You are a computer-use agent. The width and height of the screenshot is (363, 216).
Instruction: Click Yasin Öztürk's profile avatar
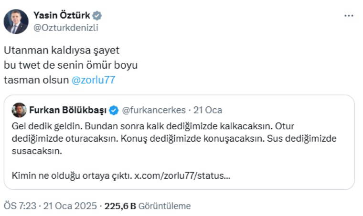pos(16,21)
